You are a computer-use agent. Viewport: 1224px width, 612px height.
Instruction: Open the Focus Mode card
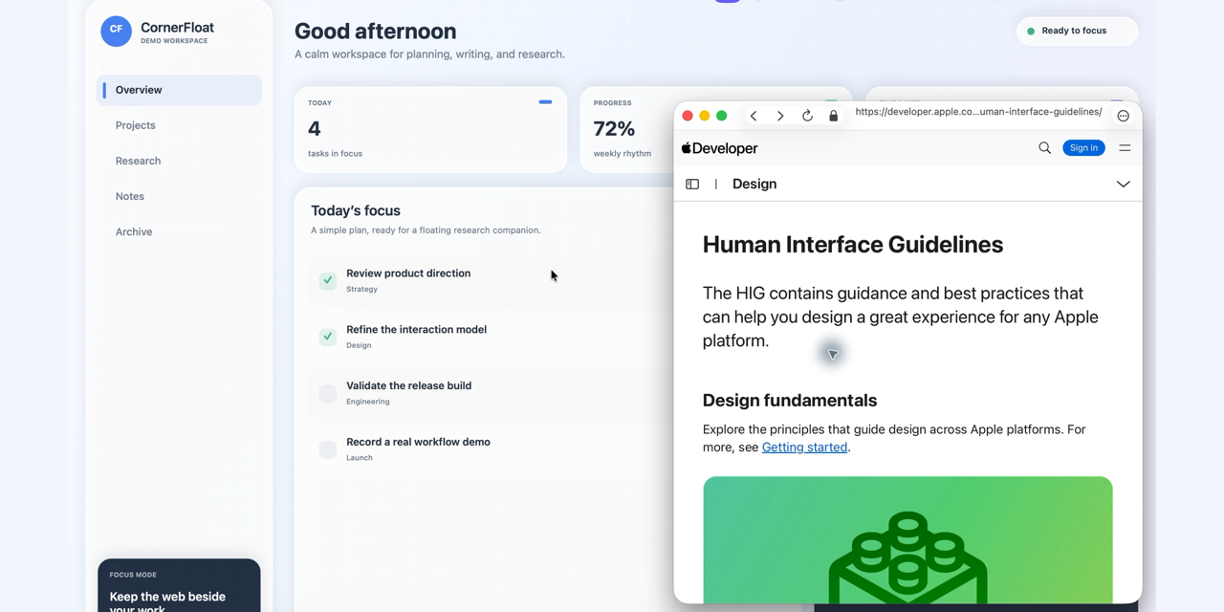[179, 585]
